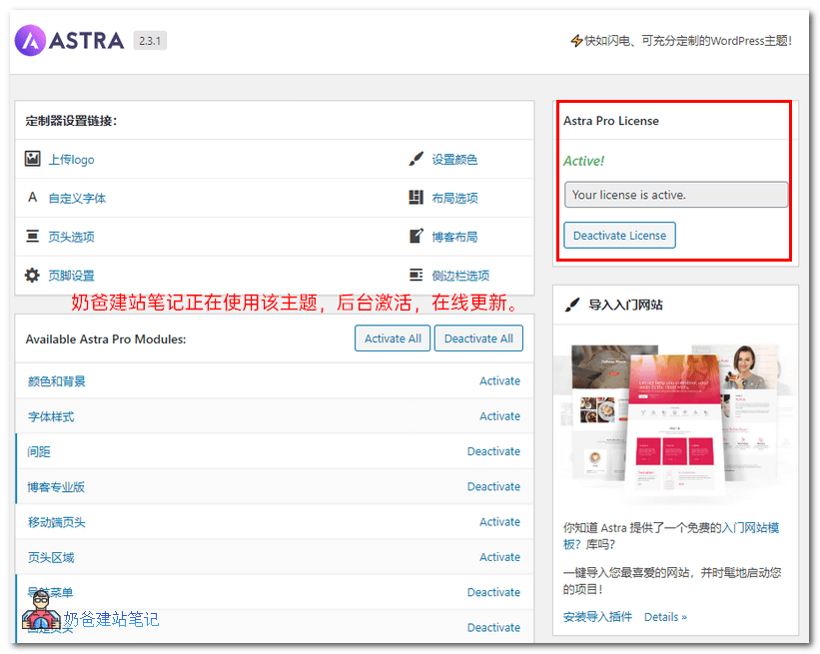Open 侧边栏选项 via its sidebar icon

pos(416,275)
